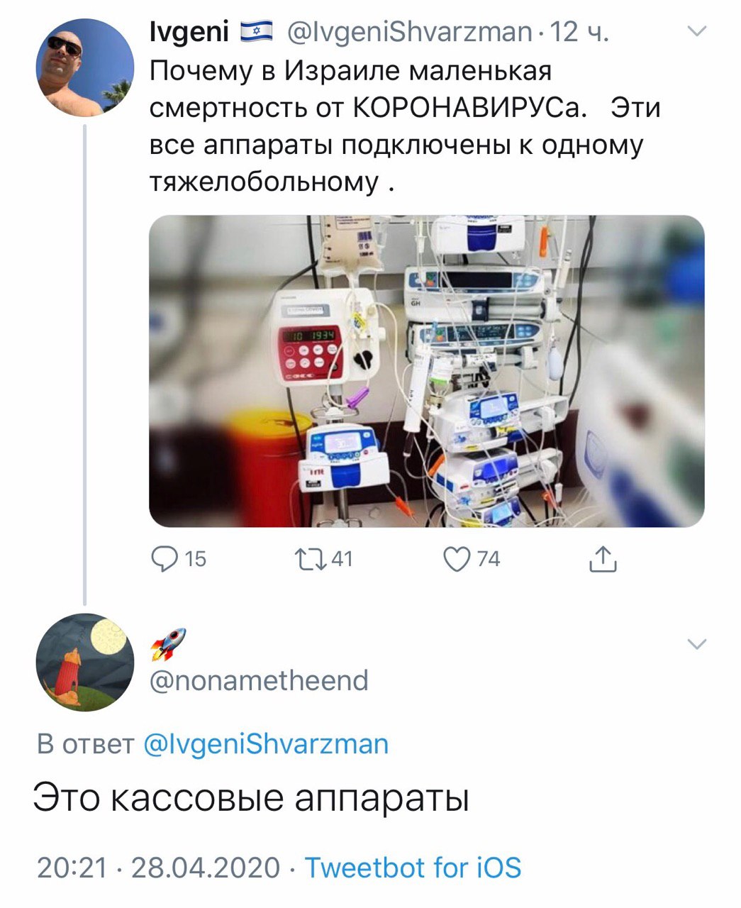
Task: Click the Israel flag emoji beside Ivgeni
Action: click(257, 32)
